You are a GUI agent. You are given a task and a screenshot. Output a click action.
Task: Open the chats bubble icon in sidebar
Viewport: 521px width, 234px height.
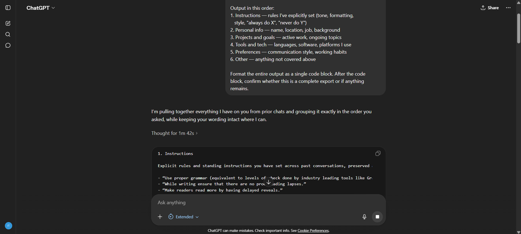pyautogui.click(x=8, y=45)
